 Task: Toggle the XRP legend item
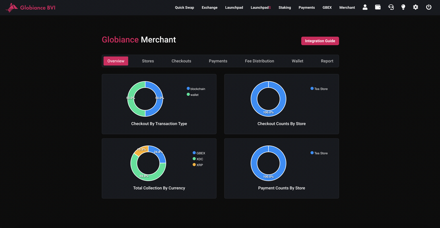pos(197,165)
